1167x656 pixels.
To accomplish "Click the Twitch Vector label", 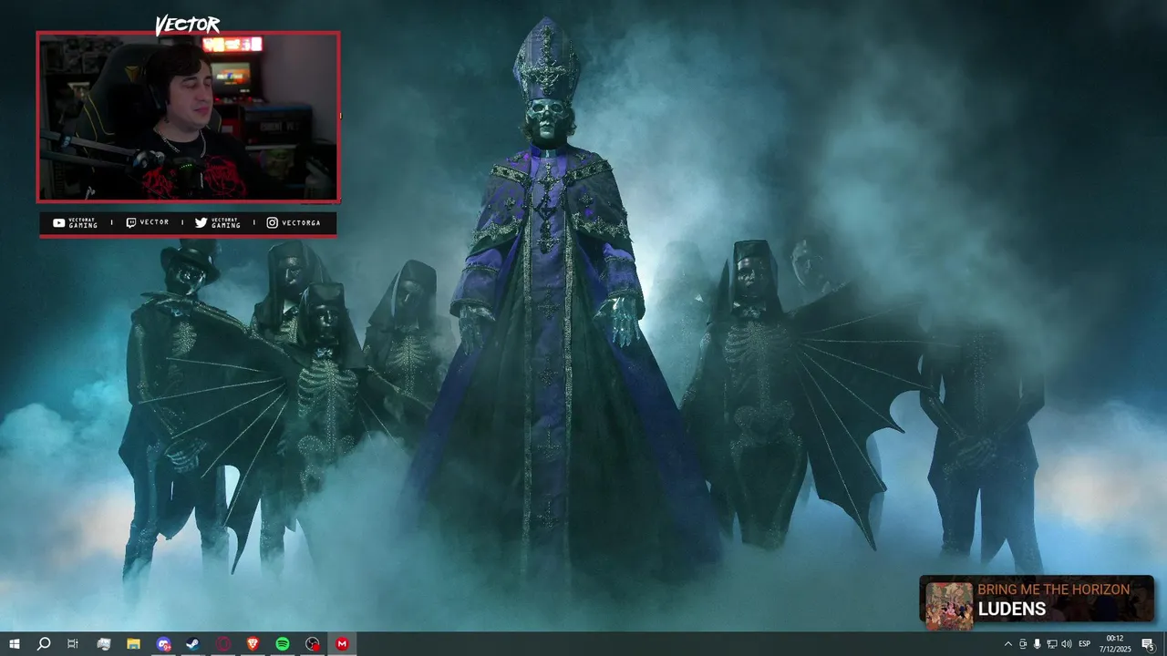I will click(148, 223).
